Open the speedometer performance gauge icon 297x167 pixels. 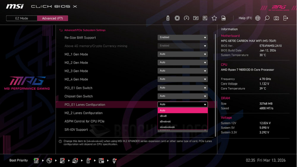click(187, 18)
